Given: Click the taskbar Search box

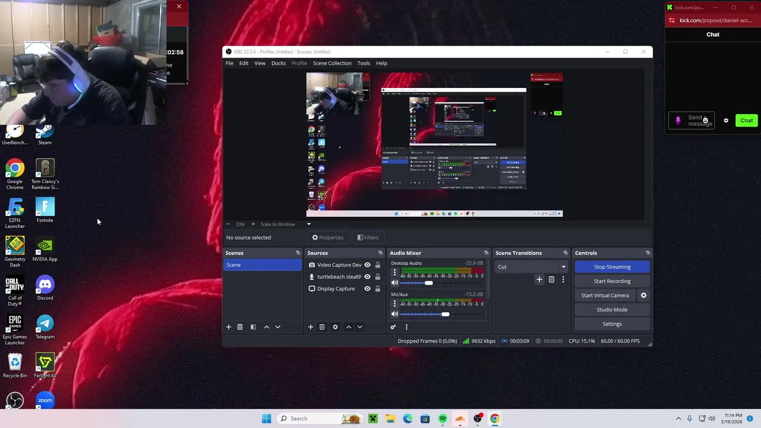Looking at the screenshot, I should [x=319, y=418].
